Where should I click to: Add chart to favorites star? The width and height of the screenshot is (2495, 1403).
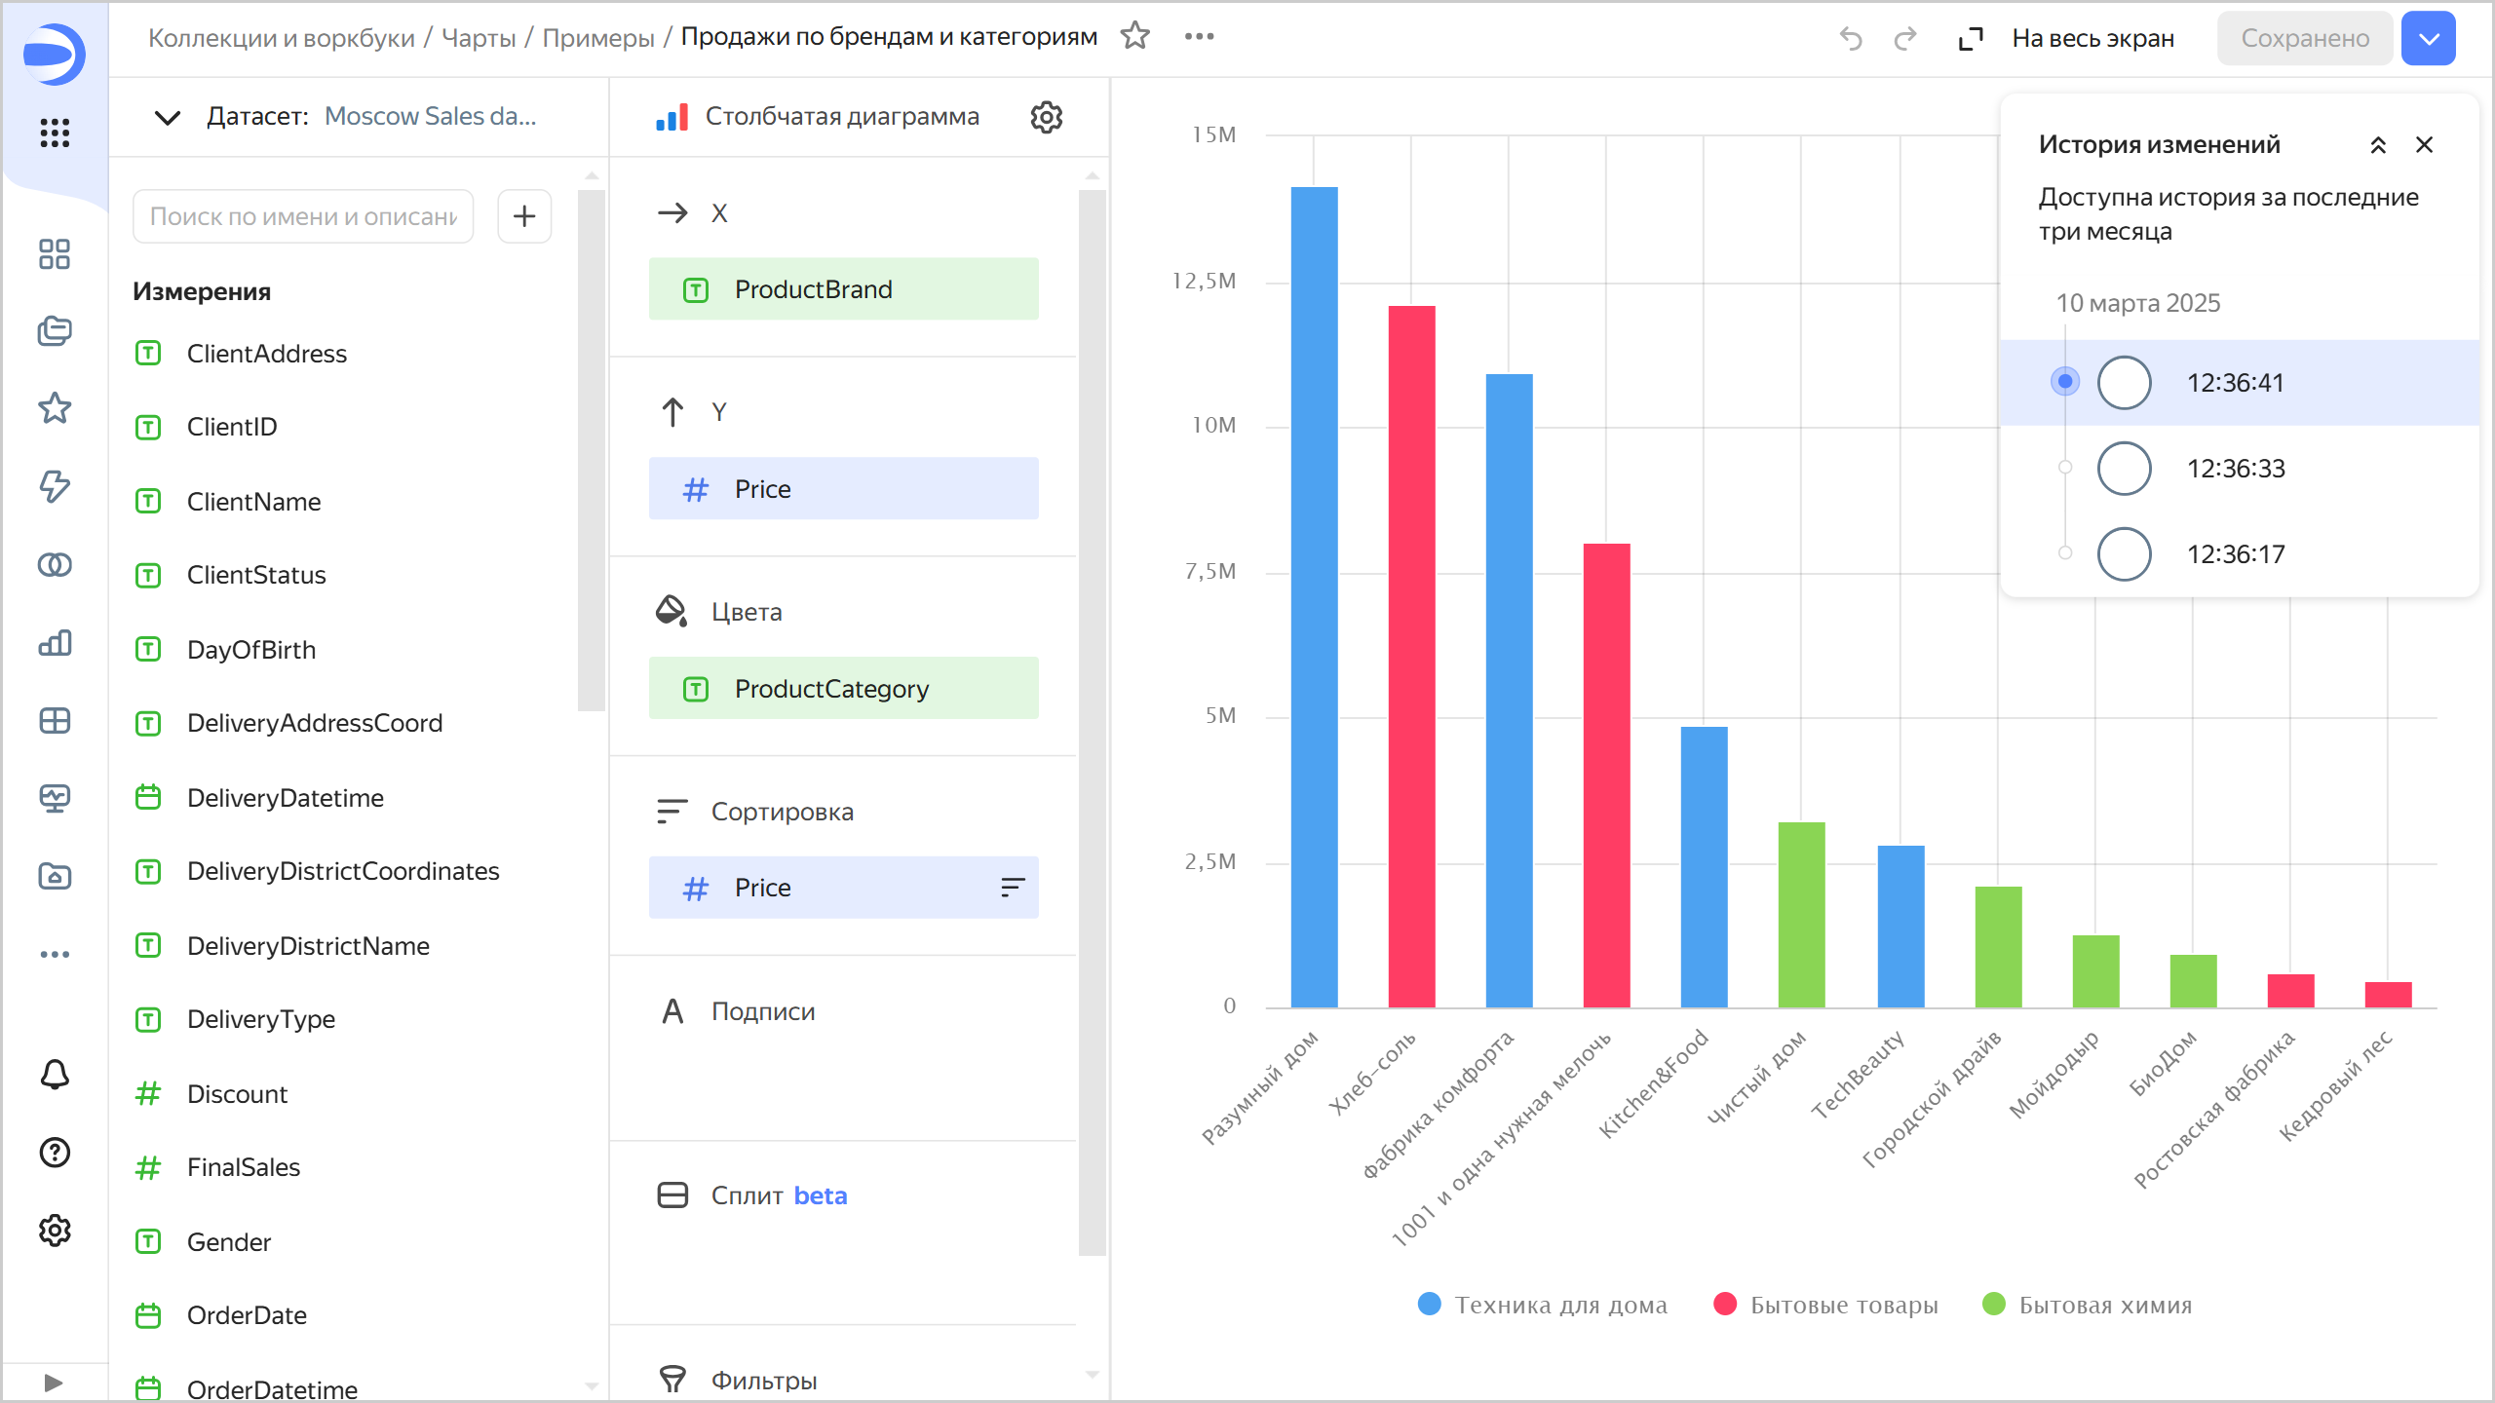coord(1134,37)
